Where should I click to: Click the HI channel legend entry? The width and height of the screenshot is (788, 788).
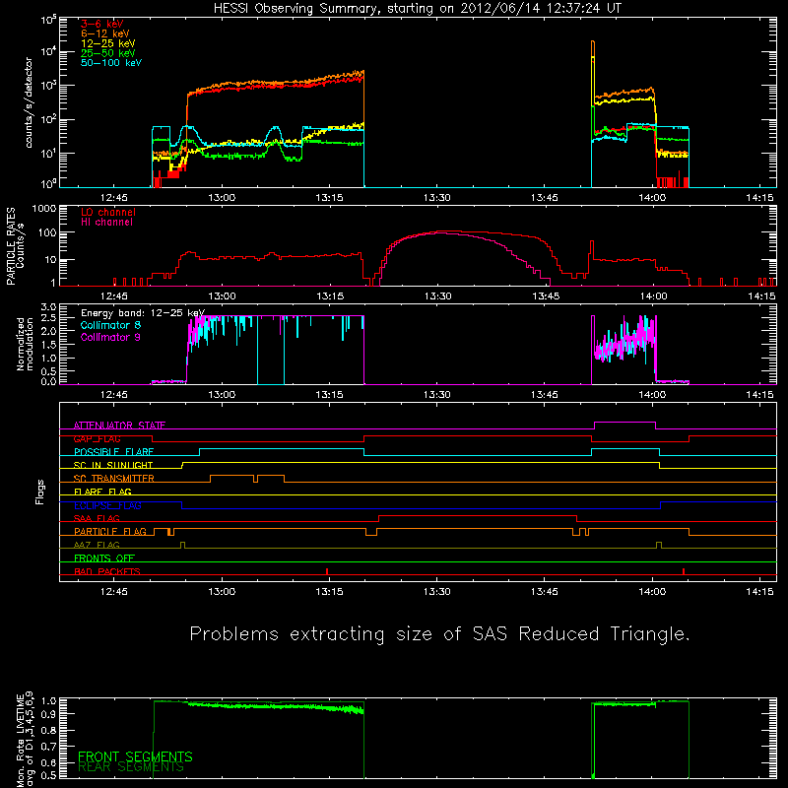(x=106, y=223)
